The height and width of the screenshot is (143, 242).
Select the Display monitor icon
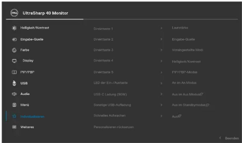[x=14, y=61]
